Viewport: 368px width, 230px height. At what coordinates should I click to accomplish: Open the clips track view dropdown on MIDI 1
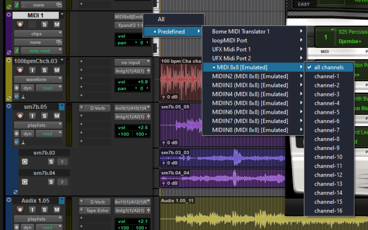[x=38, y=34]
